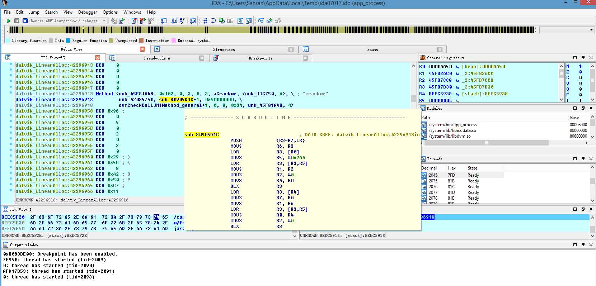Click the add breakpoint icon

pos(143,21)
